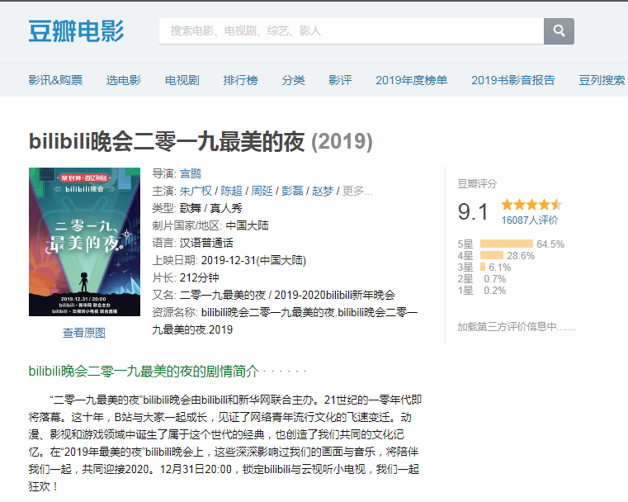This screenshot has height=502, width=628.
Task: Open 2019书影音报告 navigation link
Action: coord(513,80)
